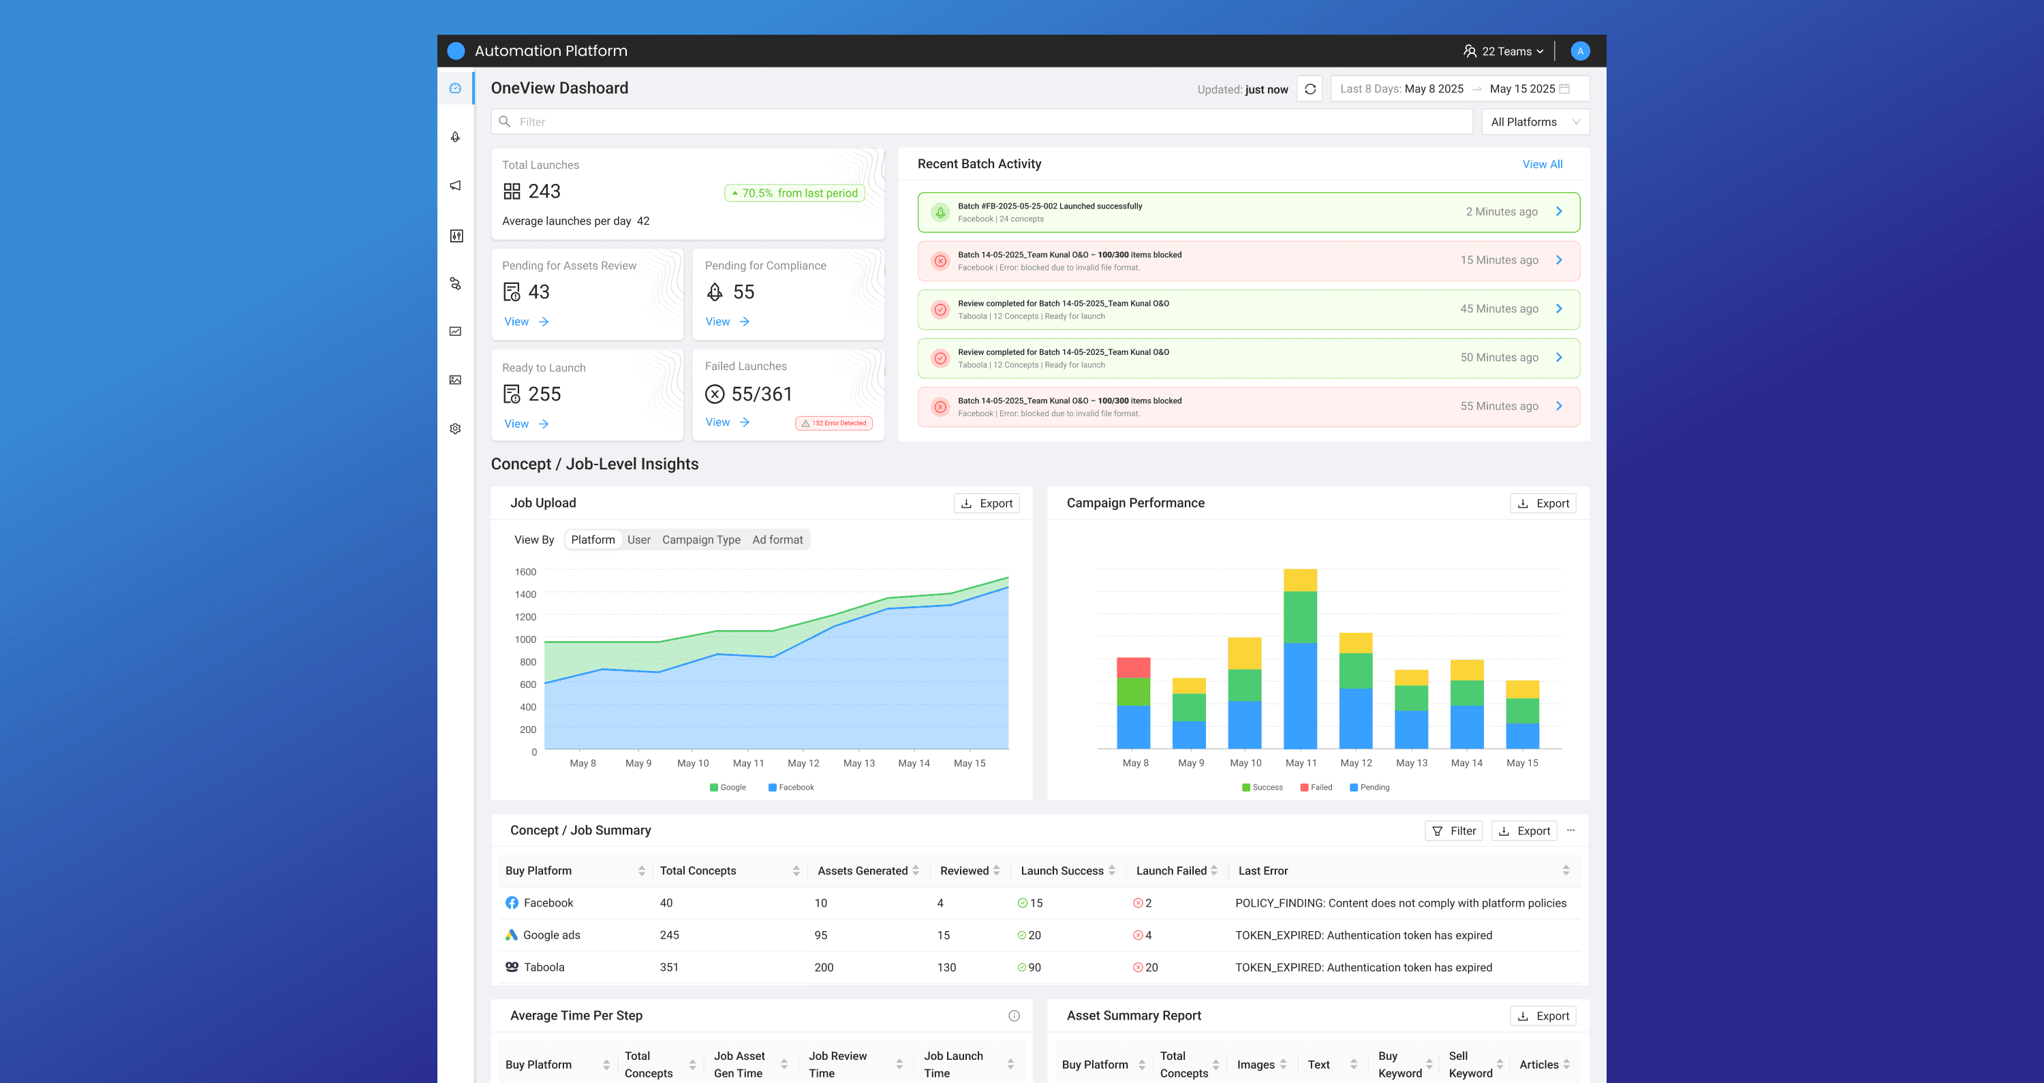Expand the 2 Minutes ago batch activity
The image size is (2044, 1083).
point(1558,211)
